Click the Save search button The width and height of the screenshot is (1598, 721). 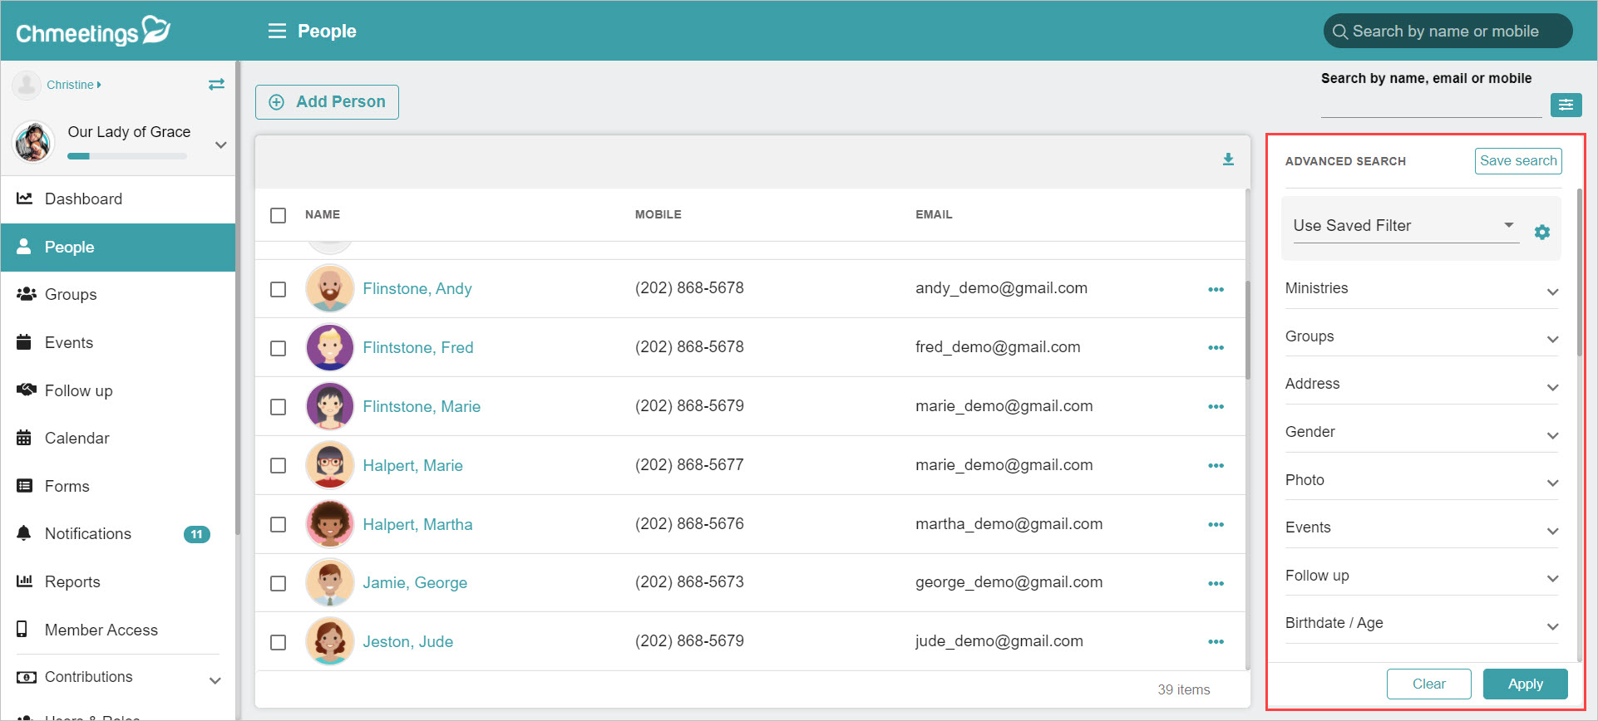coord(1518,161)
